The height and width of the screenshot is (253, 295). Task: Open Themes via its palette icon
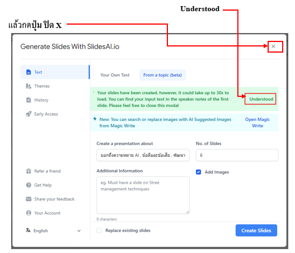point(29,86)
